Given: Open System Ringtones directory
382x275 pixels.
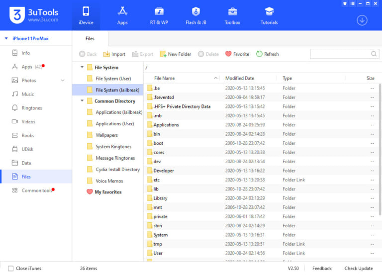Looking at the screenshot, I should [x=107, y=147].
